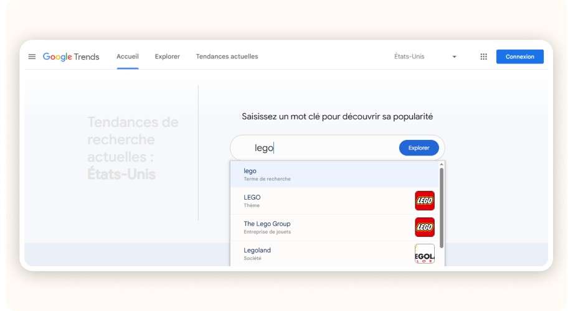
Task: Pick The Lego Group Entreprise de jouets suggestion
Action: coord(334,227)
